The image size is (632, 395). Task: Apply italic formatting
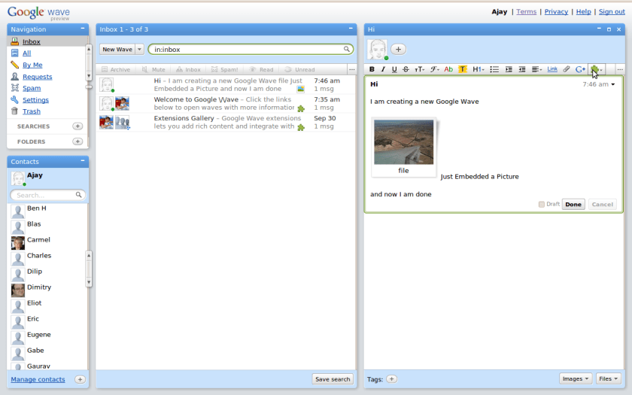click(x=383, y=69)
